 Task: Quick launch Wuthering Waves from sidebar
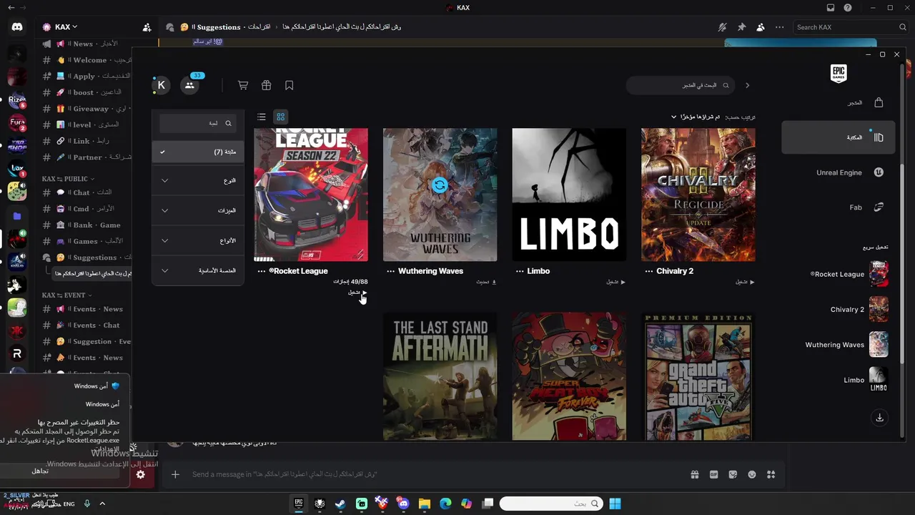[847, 345]
